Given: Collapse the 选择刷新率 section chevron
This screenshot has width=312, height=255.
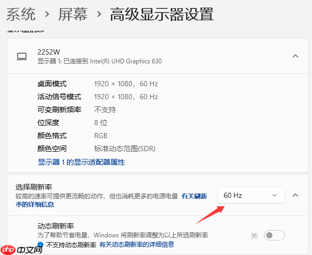Looking at the screenshot, I should pos(295,195).
